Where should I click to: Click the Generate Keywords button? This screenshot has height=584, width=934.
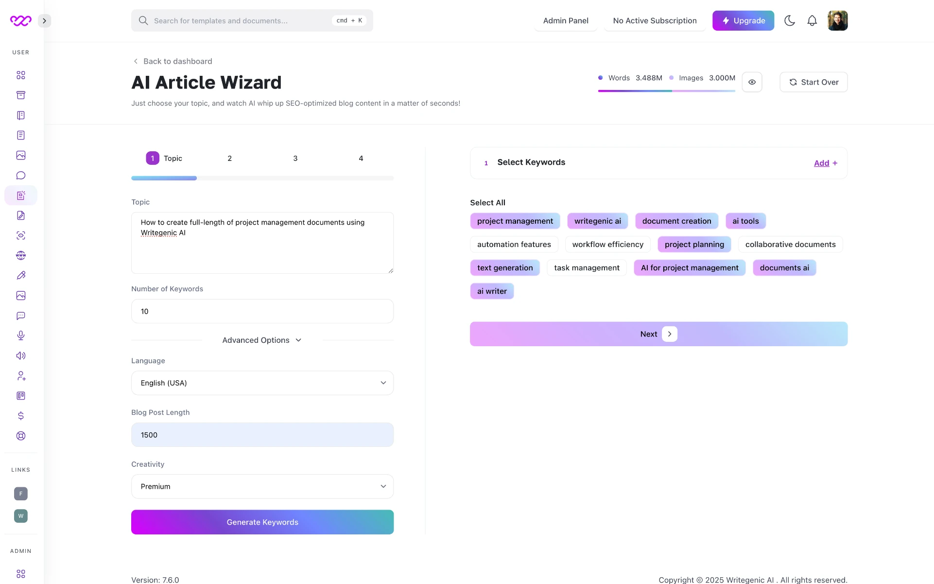(x=262, y=522)
